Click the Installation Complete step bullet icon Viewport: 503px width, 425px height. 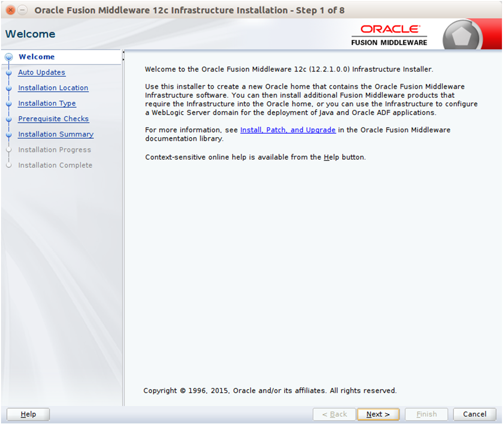pos(9,165)
